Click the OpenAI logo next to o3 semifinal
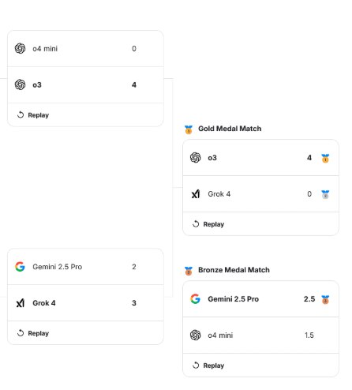352x390 pixels. pyautogui.click(x=20, y=84)
